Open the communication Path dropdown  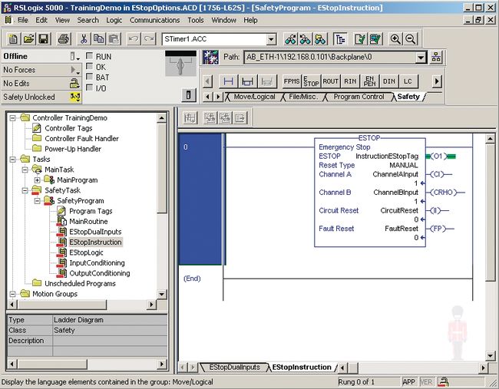[421, 58]
